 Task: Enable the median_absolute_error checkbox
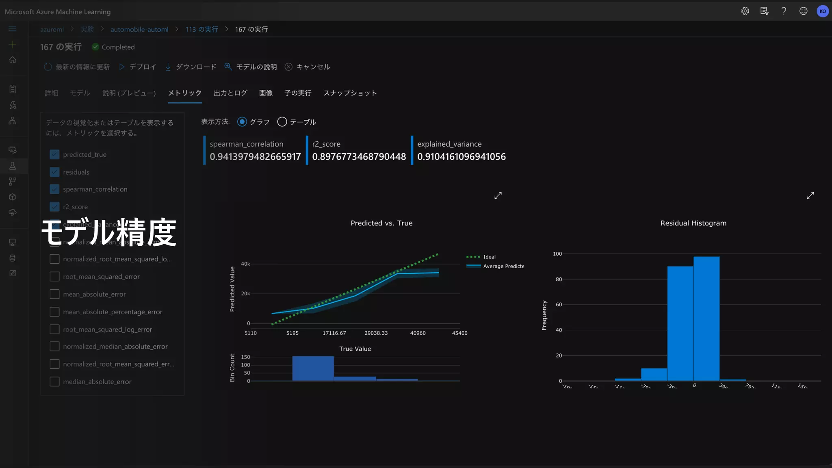[x=54, y=382]
